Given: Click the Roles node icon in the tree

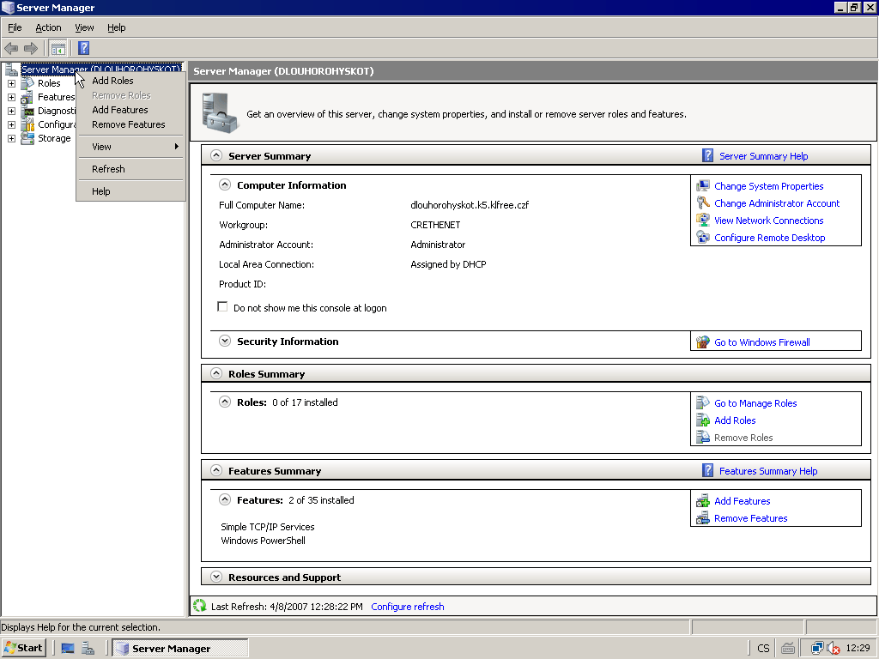Looking at the screenshot, I should (27, 83).
